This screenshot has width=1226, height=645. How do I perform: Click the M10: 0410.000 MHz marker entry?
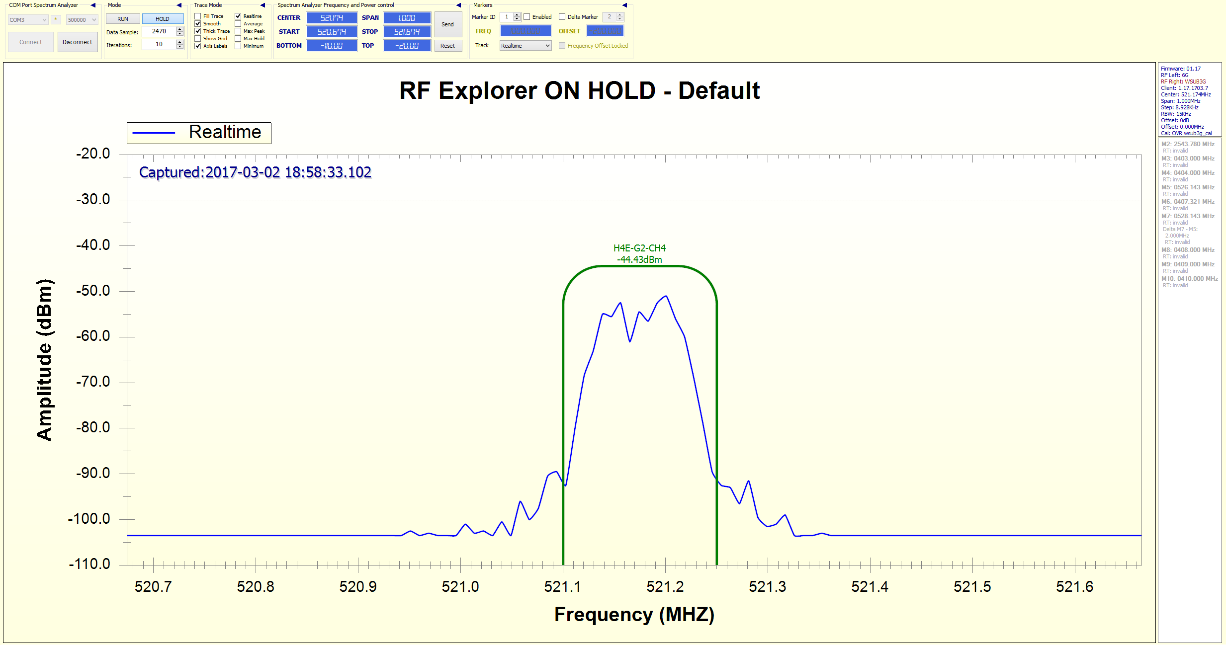1189,279
